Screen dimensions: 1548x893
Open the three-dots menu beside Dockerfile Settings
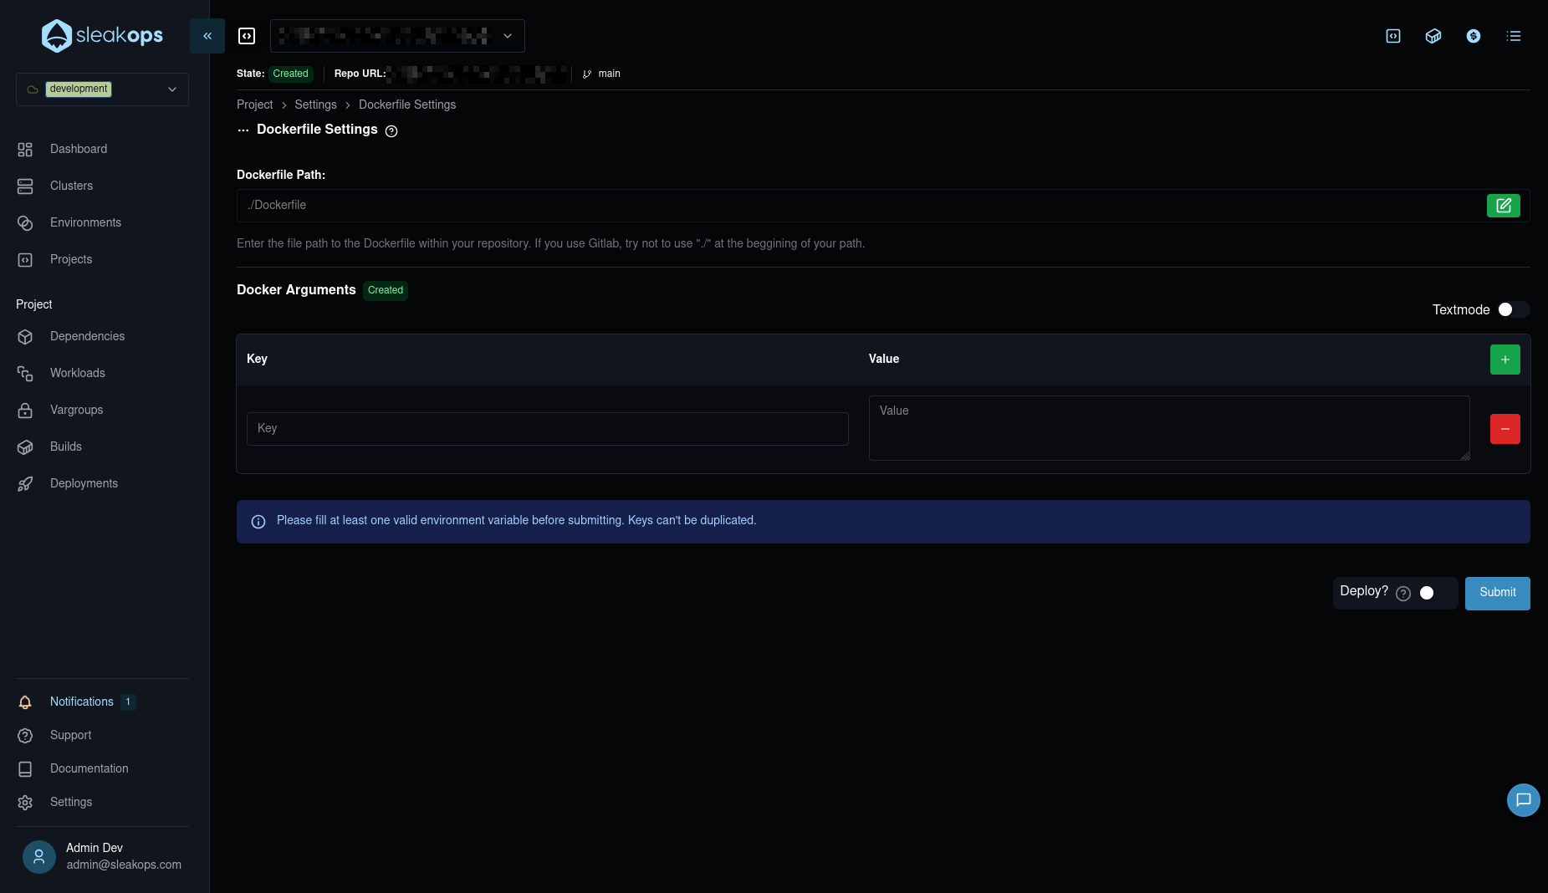[243, 130]
